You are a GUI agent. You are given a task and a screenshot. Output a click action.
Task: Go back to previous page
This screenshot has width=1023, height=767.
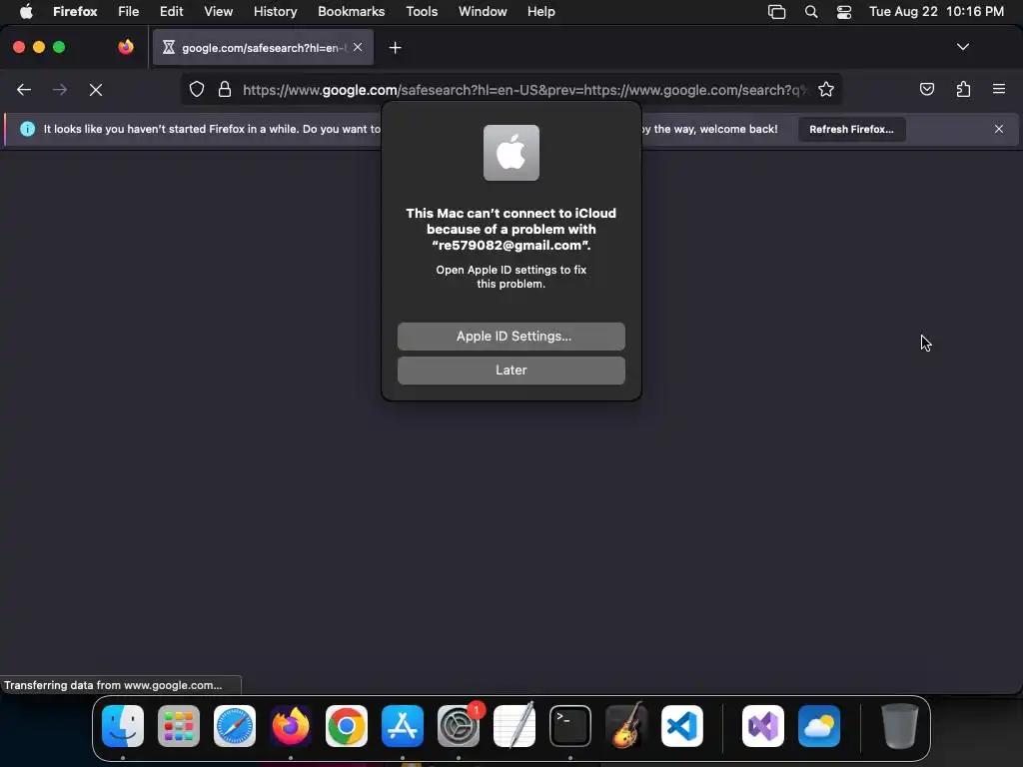(24, 89)
